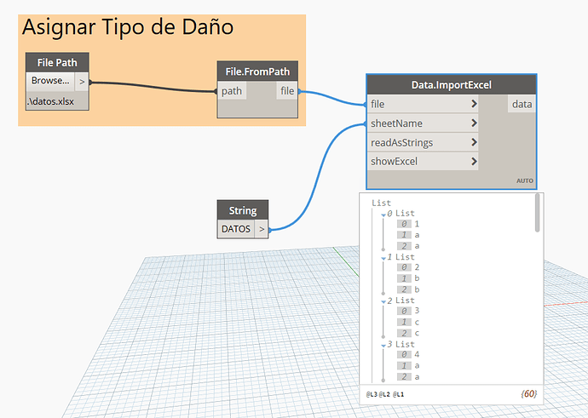This screenshot has width=588, height=418.
Task: Collapse the 3 List entry in preview
Action: point(383,346)
